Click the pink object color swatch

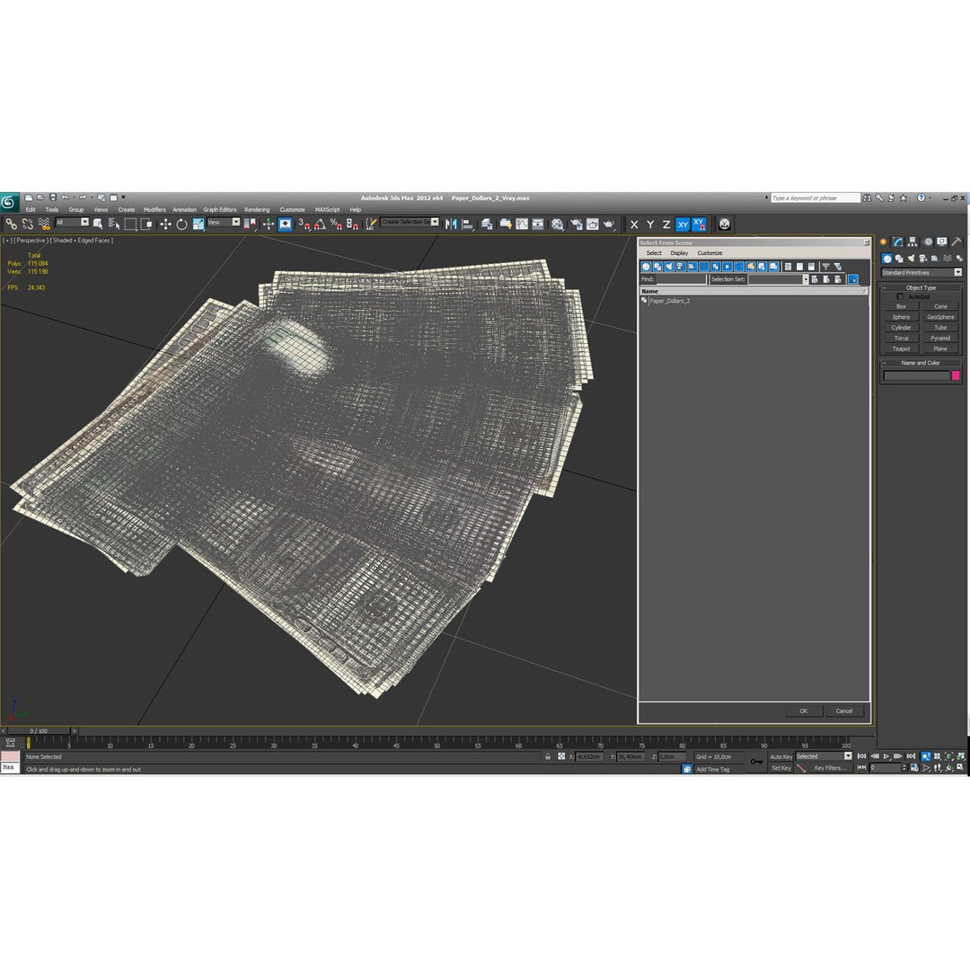pyautogui.click(x=955, y=375)
